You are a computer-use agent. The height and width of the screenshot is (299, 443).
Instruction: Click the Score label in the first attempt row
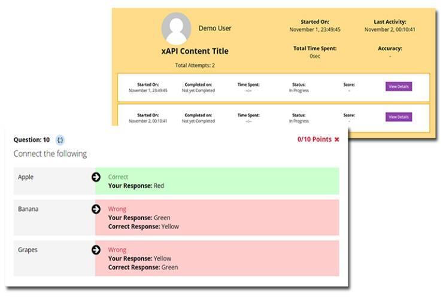click(349, 84)
